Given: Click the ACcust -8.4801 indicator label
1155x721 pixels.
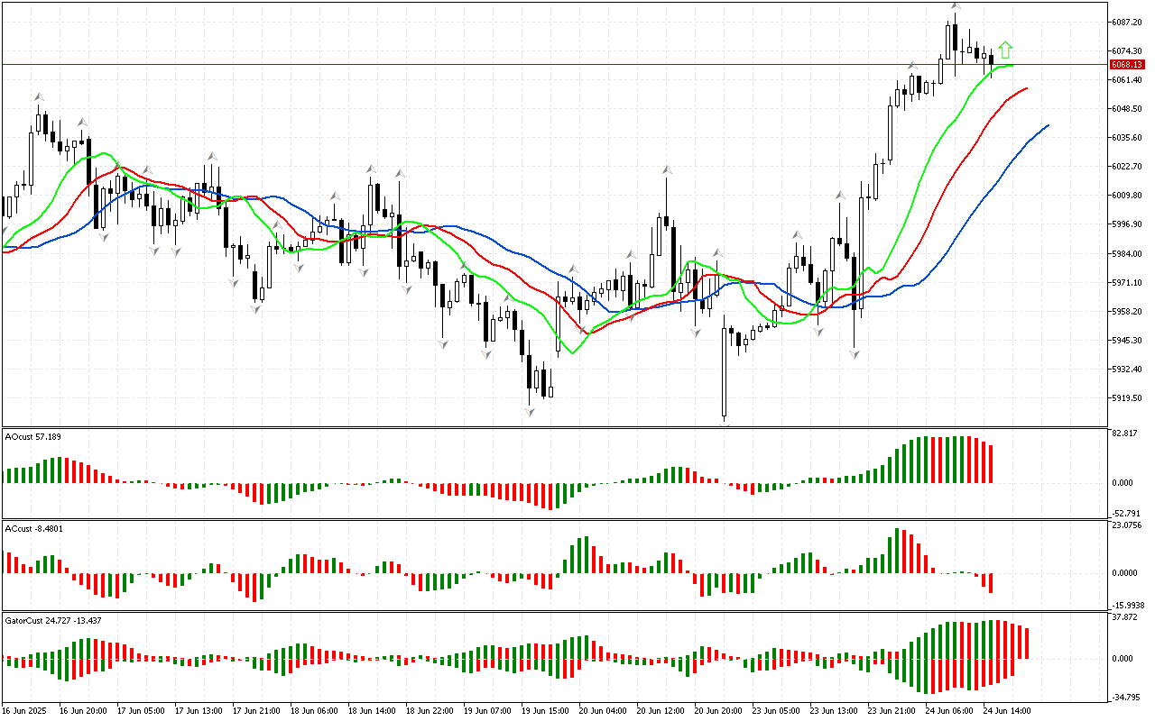Looking at the screenshot, I should (x=34, y=529).
